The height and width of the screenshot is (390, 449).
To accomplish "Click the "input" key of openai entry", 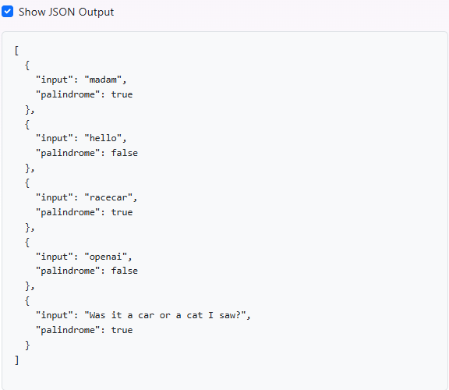I will (x=54, y=257).
